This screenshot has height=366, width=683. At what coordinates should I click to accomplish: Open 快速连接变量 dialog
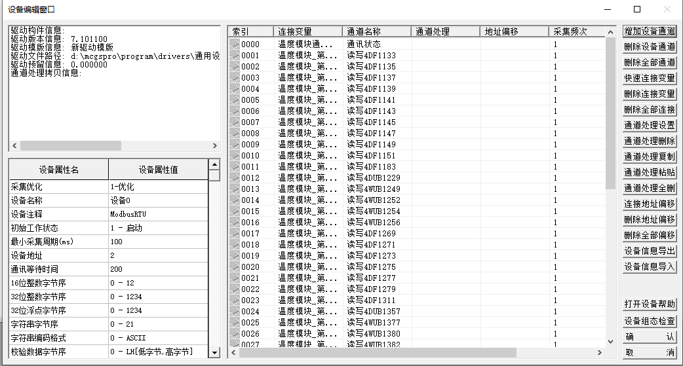649,78
